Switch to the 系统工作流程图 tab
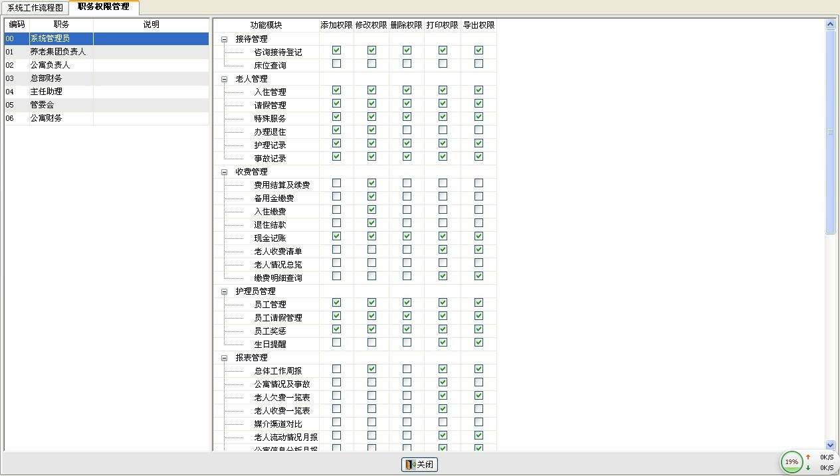Viewport: 840px width, 476px height. click(x=35, y=8)
